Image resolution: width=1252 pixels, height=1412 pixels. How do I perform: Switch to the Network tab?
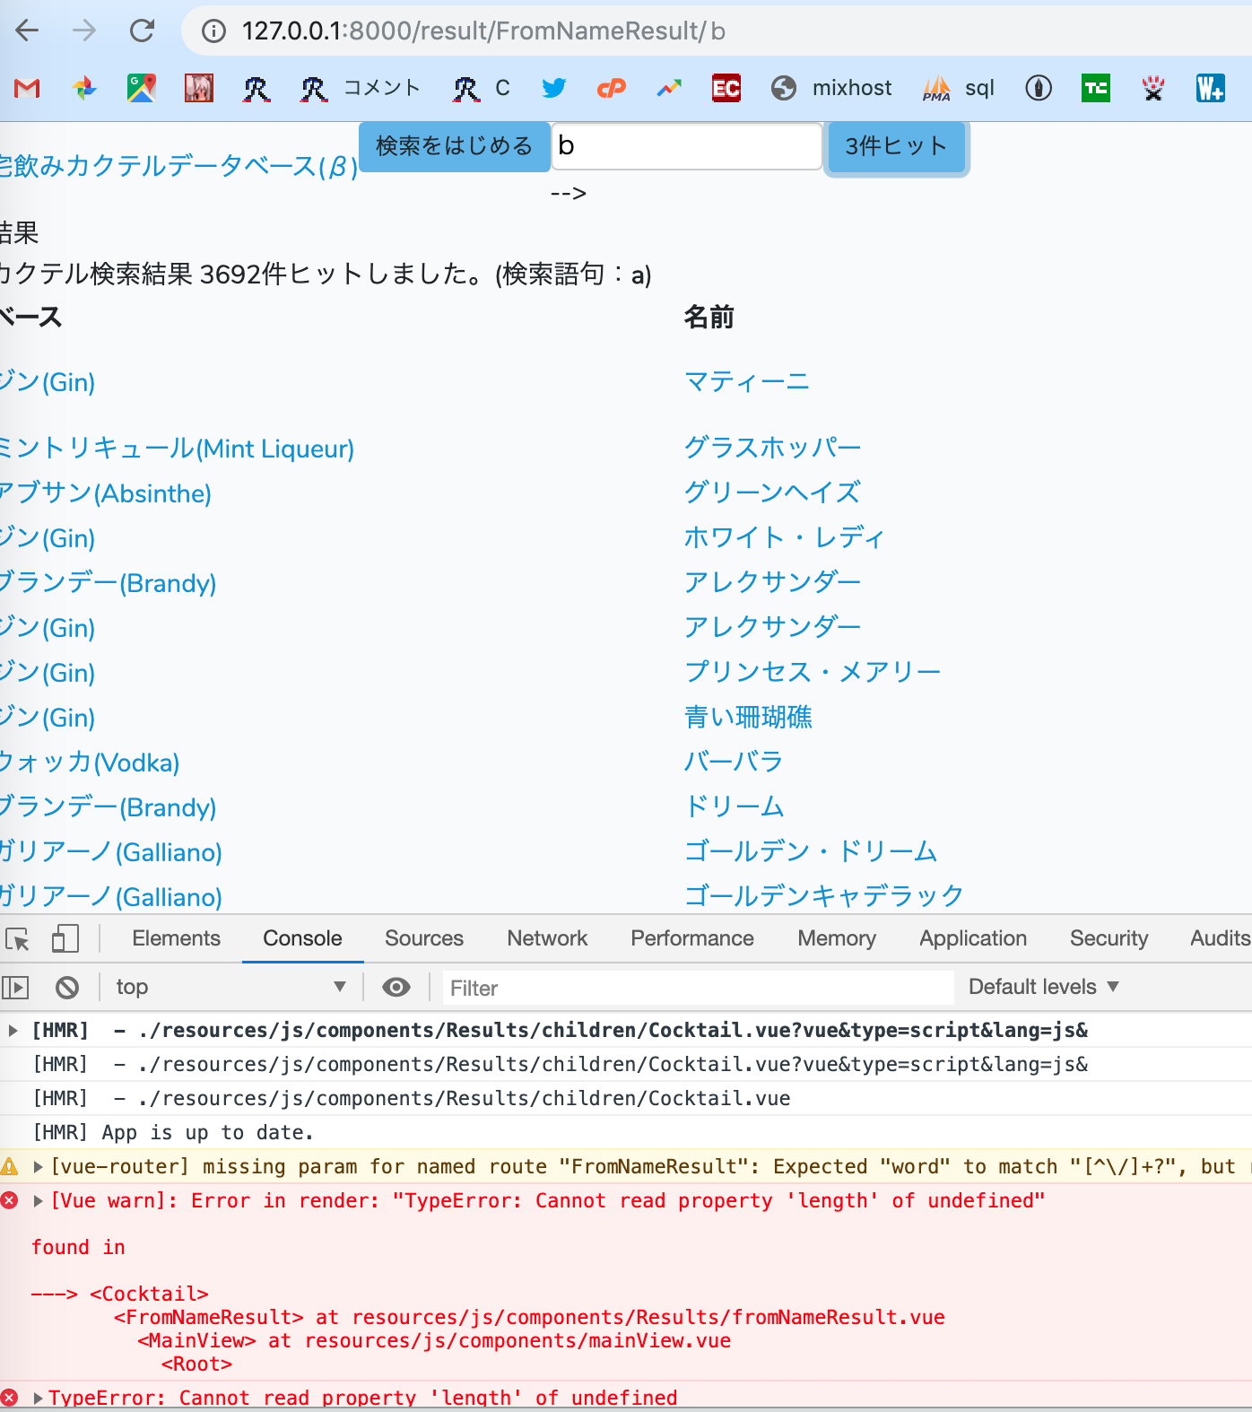(x=547, y=938)
